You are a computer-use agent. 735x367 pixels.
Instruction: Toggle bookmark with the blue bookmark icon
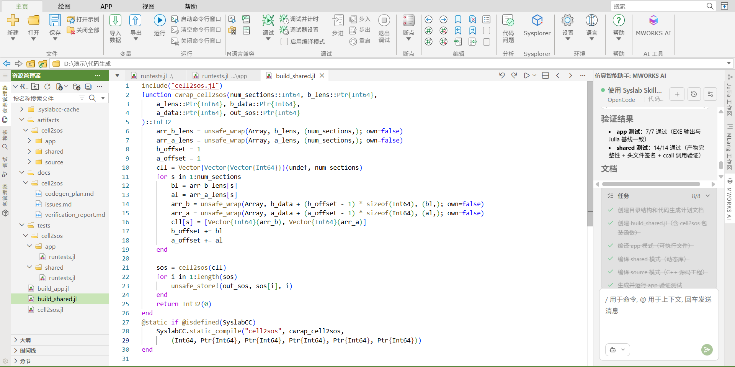(458, 20)
